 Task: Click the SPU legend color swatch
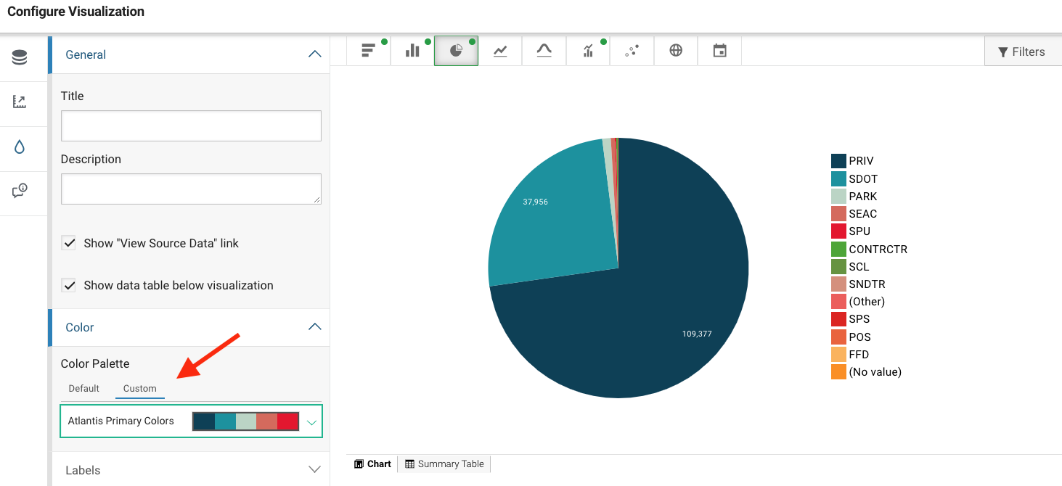click(838, 231)
